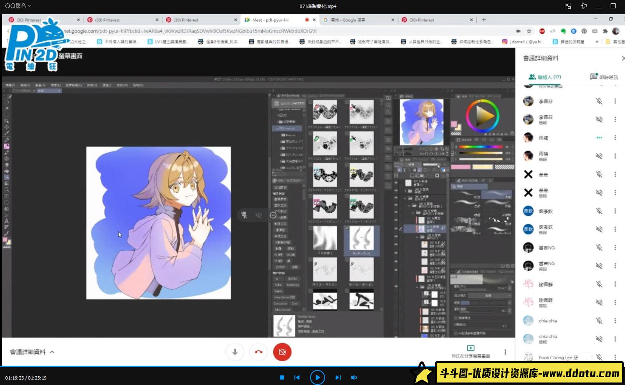Show hidden bookmarks with the » chevron
This screenshot has width=625, height=385.
(x=597, y=42)
